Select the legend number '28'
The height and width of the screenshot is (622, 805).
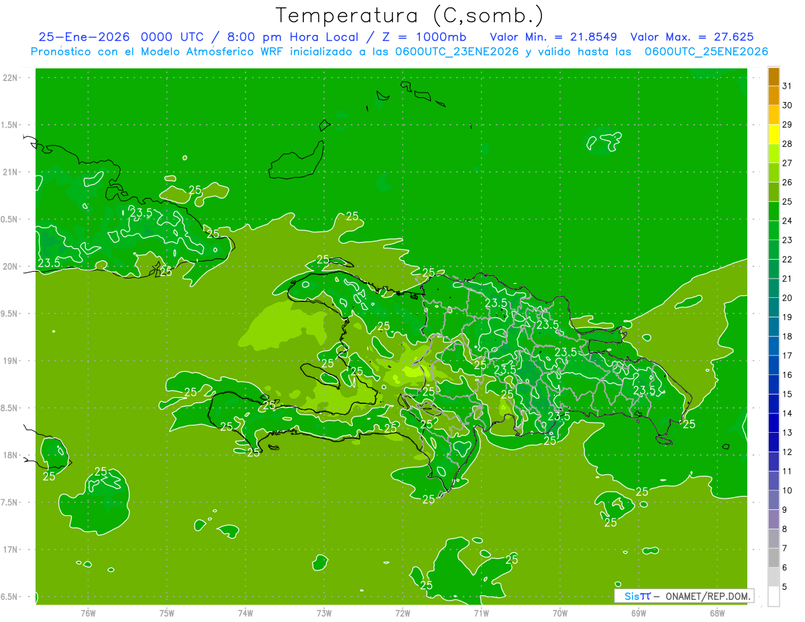(787, 144)
